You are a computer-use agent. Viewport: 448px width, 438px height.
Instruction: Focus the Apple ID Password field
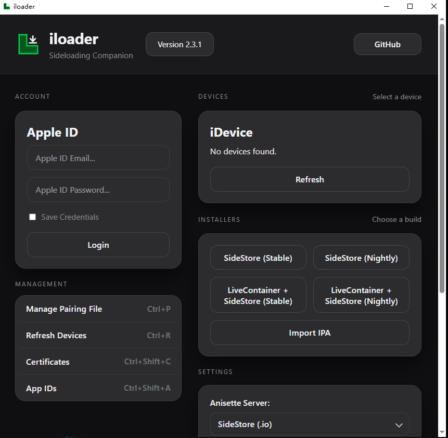[98, 190]
